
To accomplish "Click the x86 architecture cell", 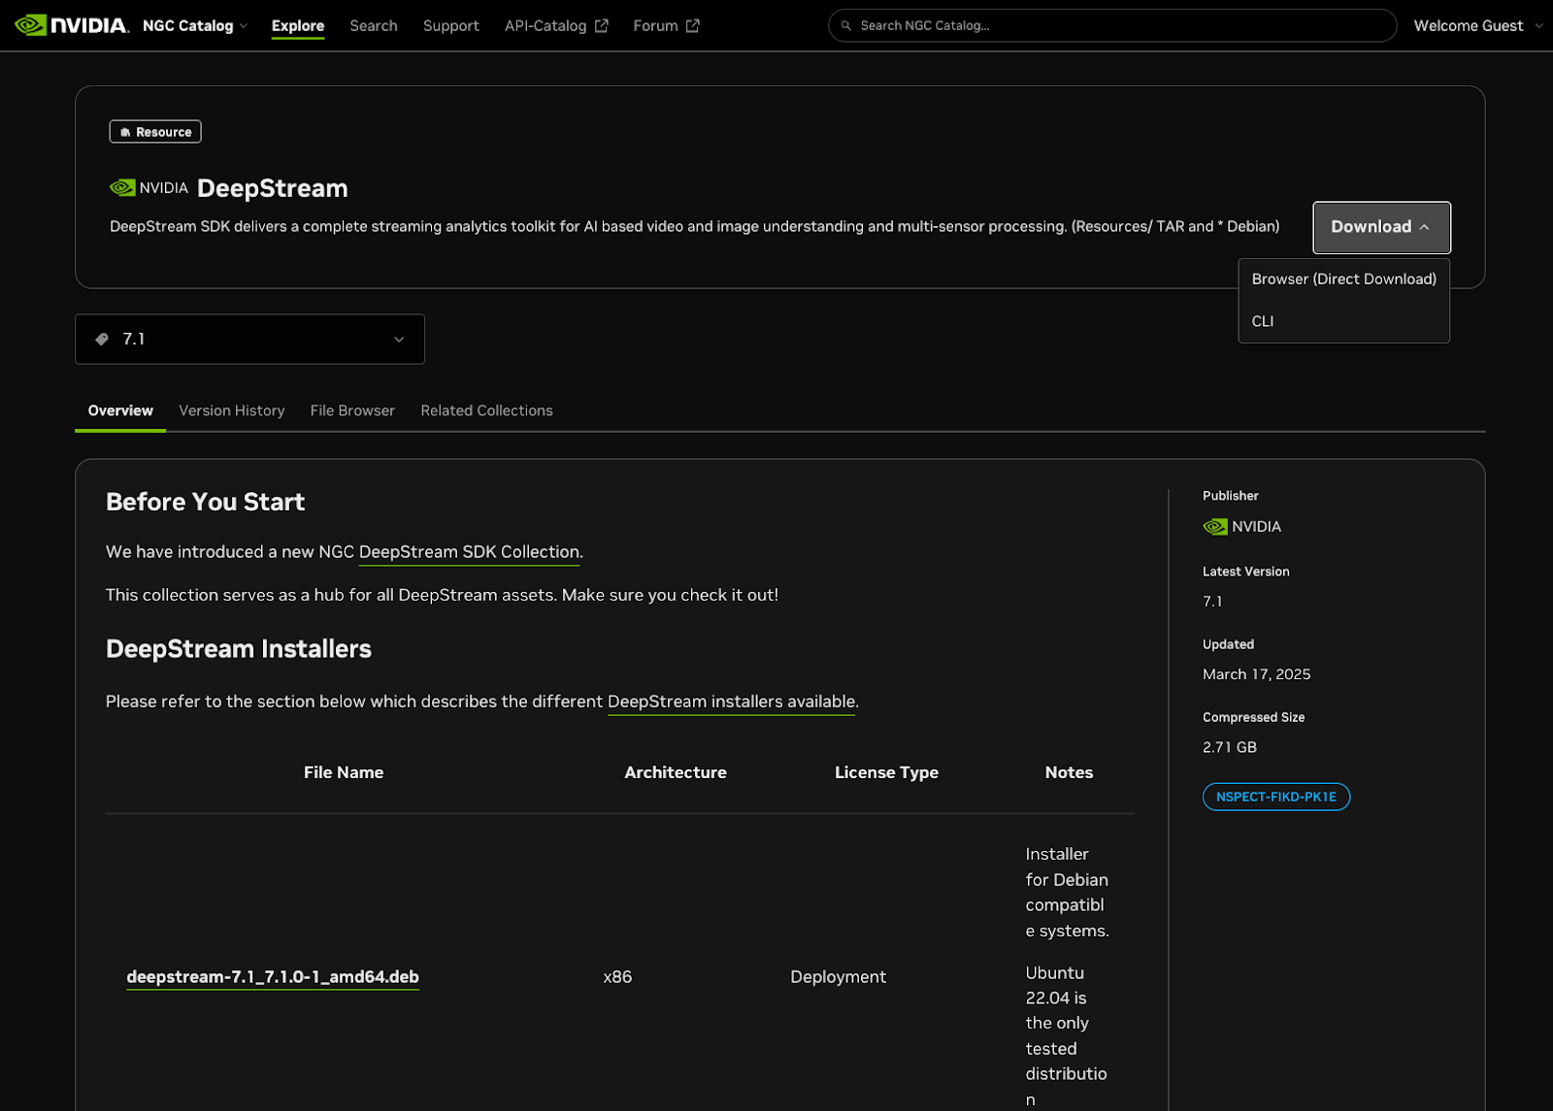I will click(x=617, y=976).
